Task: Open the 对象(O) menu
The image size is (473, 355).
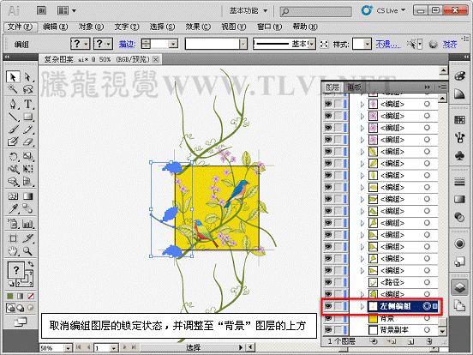Action: (91, 27)
